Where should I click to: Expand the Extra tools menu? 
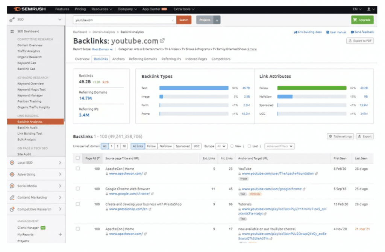(184, 9)
